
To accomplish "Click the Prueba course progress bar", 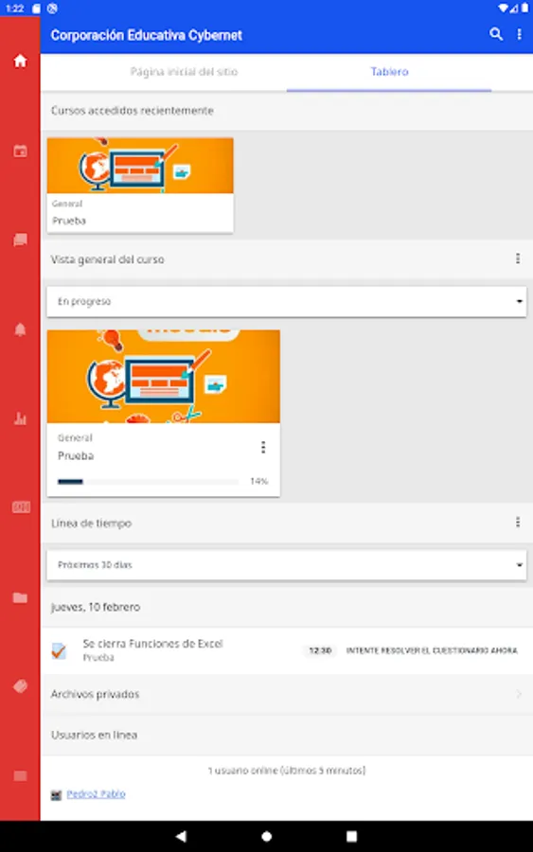I will pyautogui.click(x=148, y=482).
